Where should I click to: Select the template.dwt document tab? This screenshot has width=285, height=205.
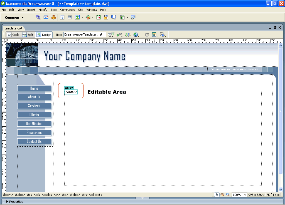click(x=13, y=28)
